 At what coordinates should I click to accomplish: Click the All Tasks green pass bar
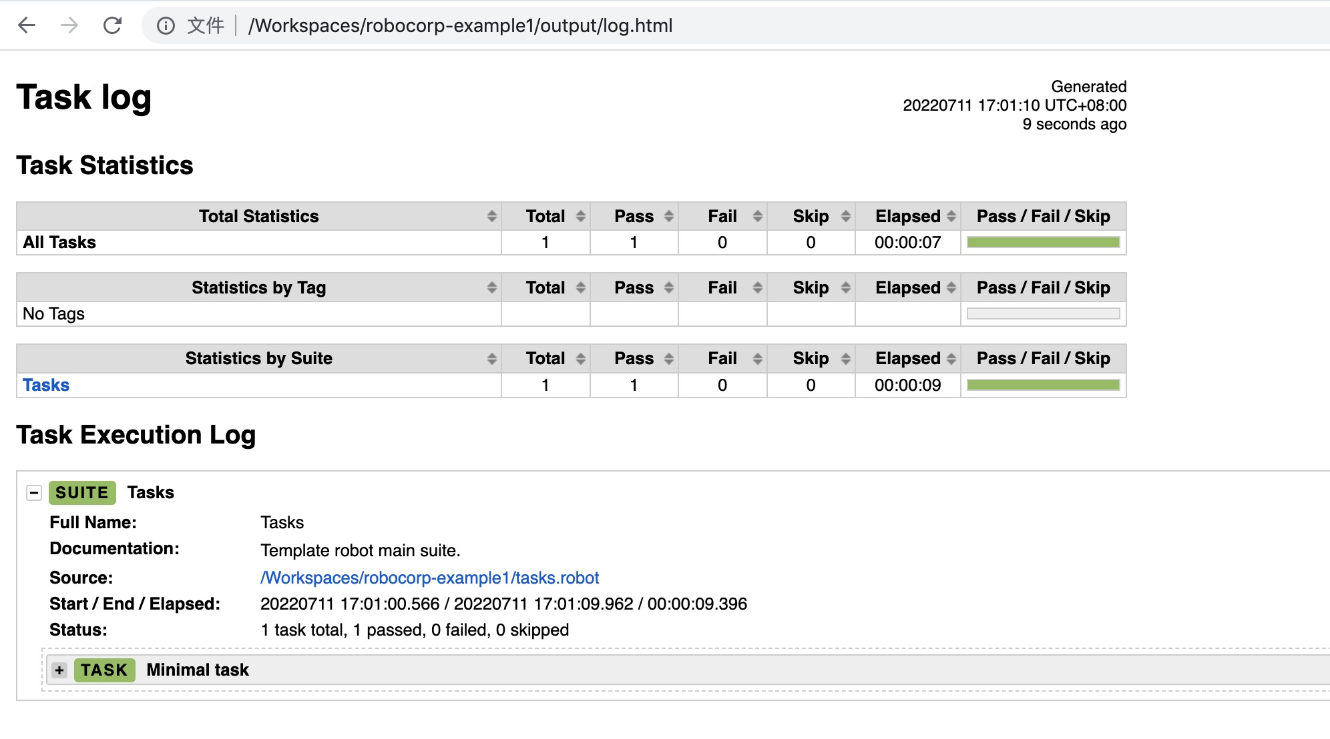click(x=1043, y=242)
